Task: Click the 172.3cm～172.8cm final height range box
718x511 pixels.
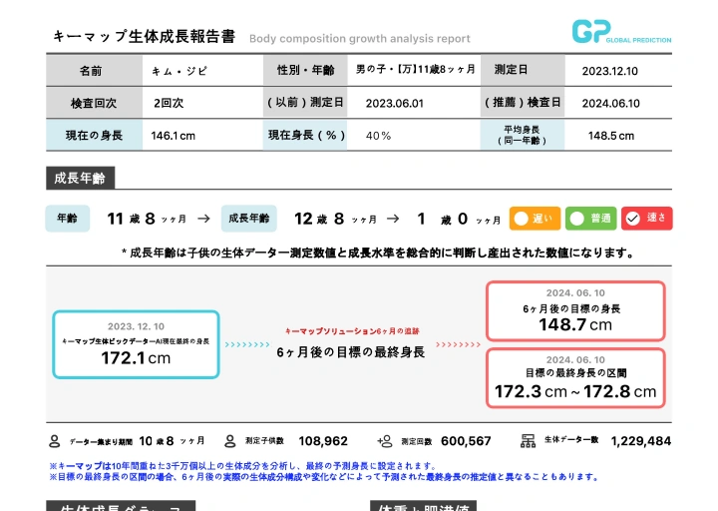Action: coord(575,378)
